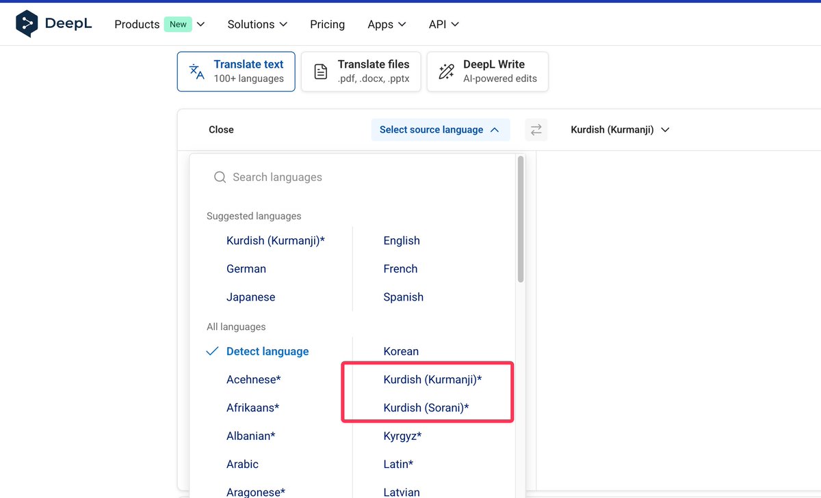Switch to the DeepL Write tab
The width and height of the screenshot is (821, 498).
point(487,72)
